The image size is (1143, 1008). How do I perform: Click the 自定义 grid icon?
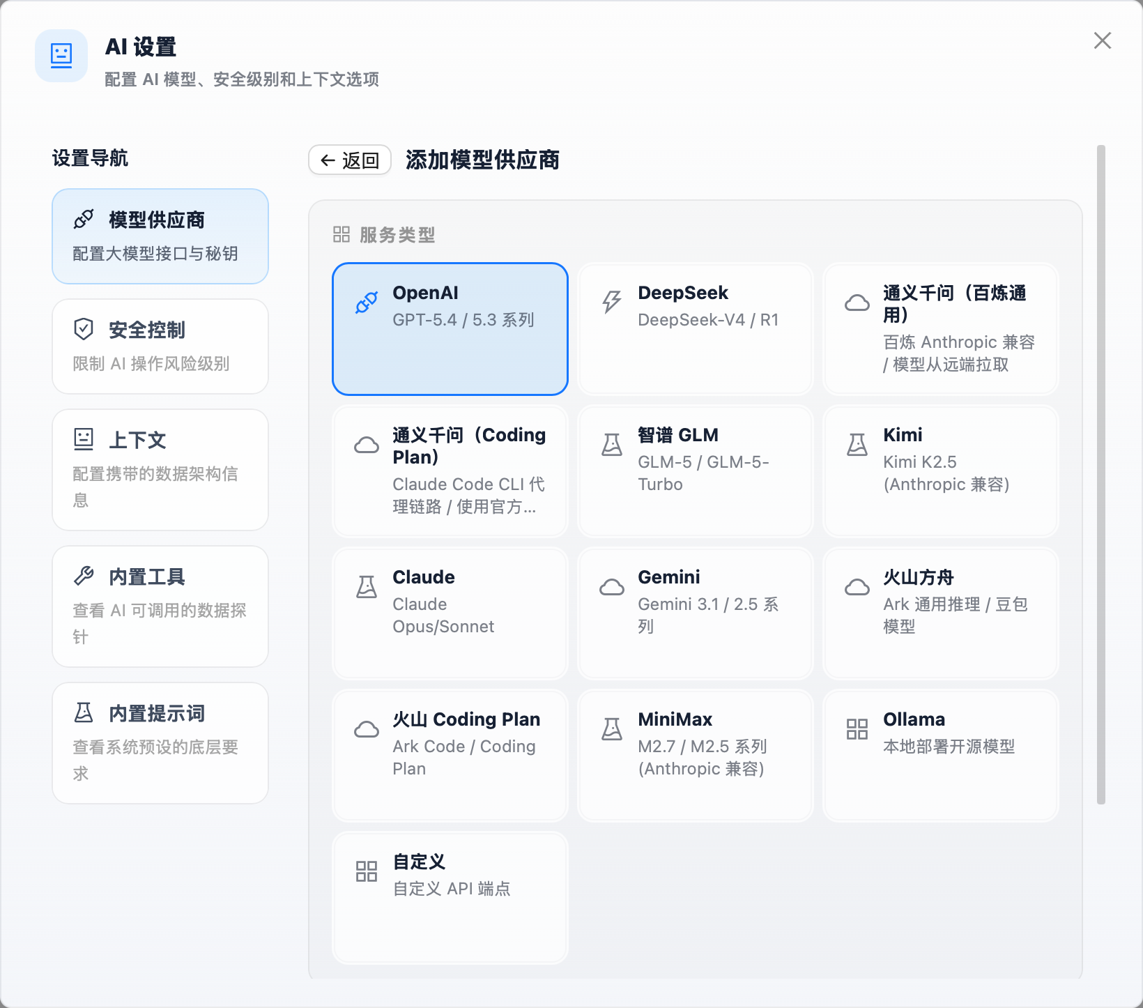367,871
